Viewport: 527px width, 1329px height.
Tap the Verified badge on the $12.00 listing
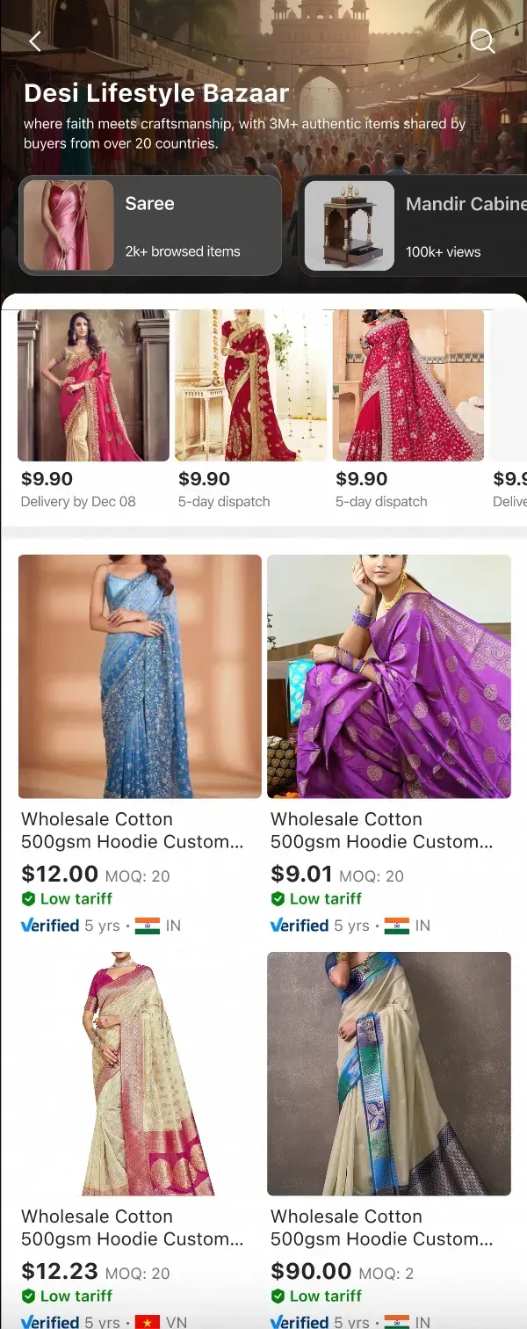pos(50,926)
